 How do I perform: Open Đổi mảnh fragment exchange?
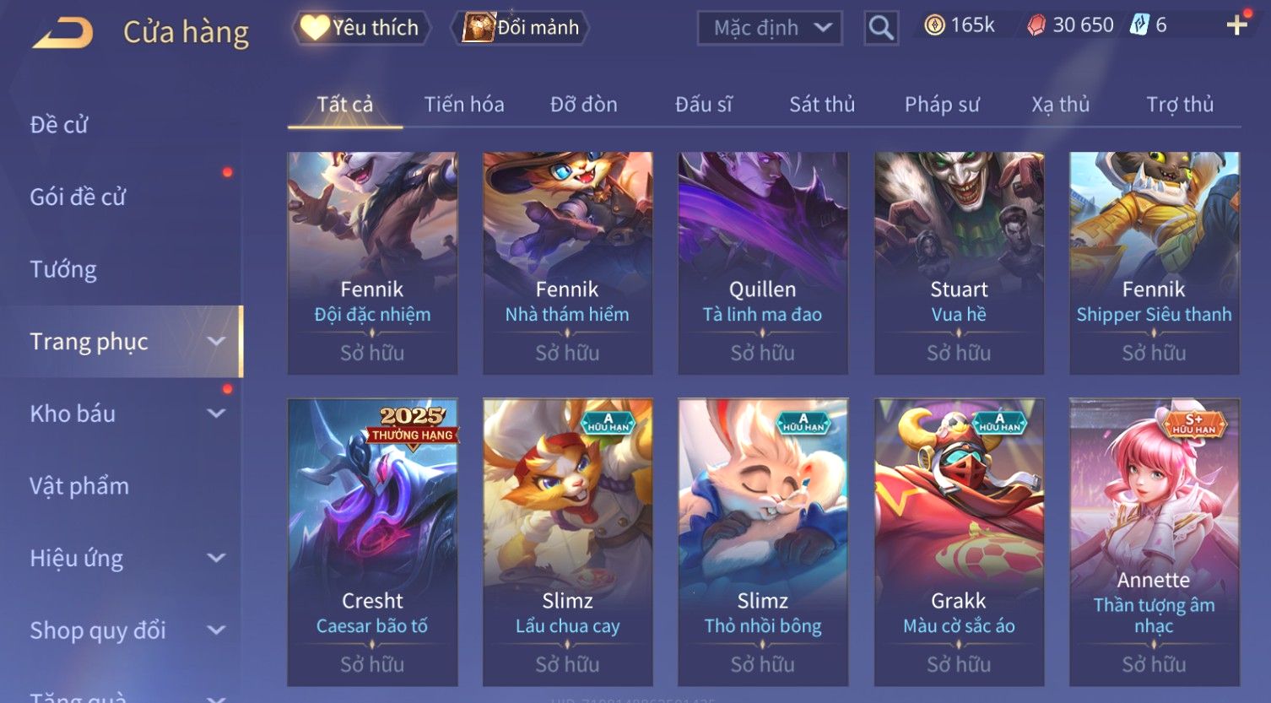pyautogui.click(x=520, y=28)
